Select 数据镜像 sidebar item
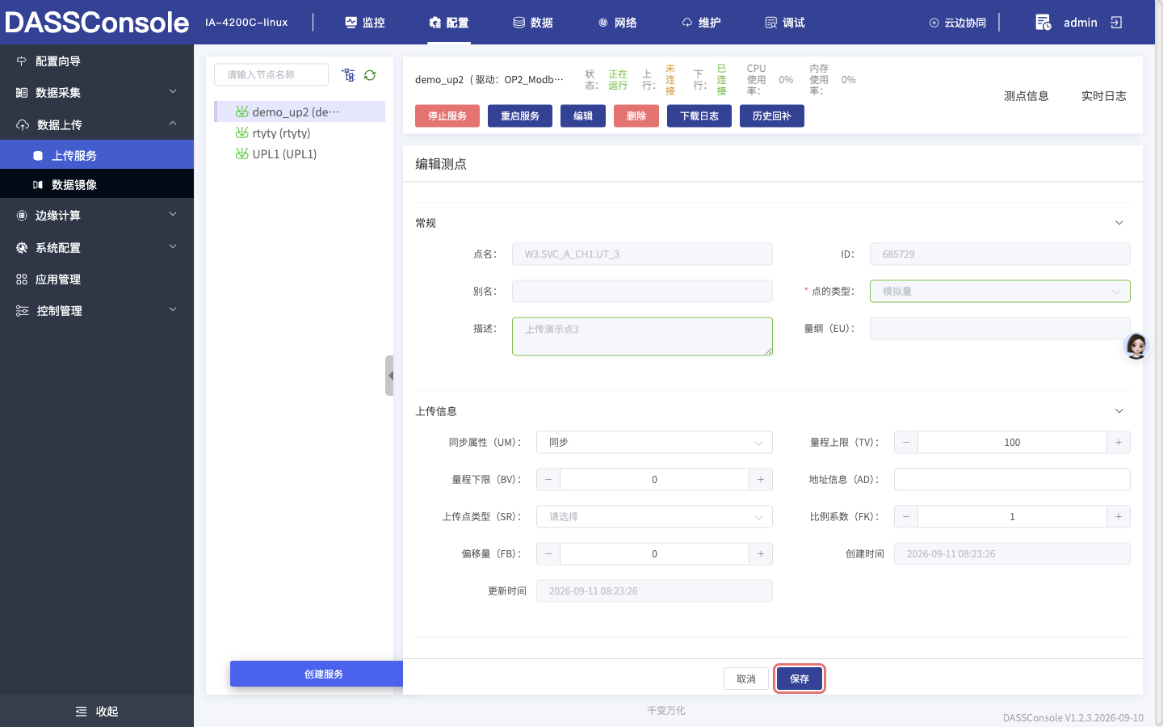Image resolution: width=1163 pixels, height=727 pixels. [97, 185]
